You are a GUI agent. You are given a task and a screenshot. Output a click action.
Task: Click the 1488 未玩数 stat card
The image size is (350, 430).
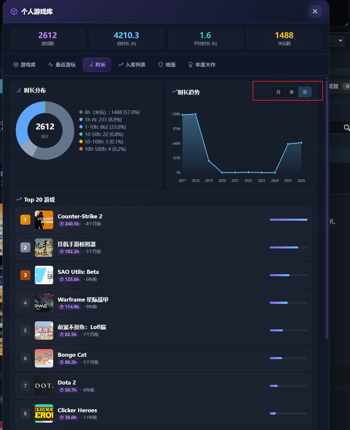coord(284,38)
